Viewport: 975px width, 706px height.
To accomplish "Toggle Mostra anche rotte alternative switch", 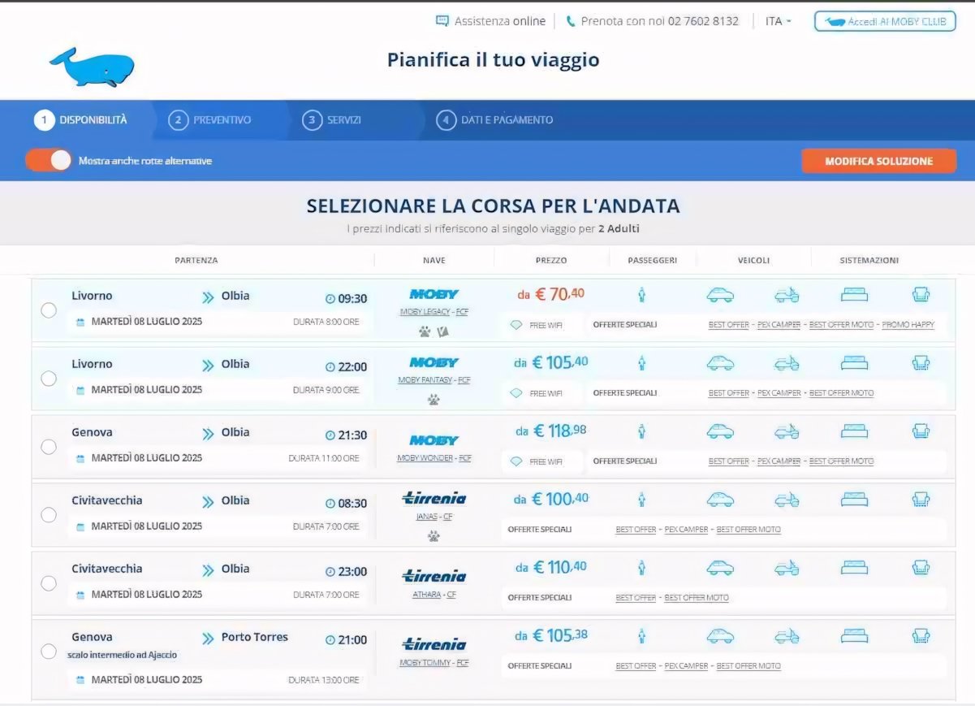I will coord(49,160).
